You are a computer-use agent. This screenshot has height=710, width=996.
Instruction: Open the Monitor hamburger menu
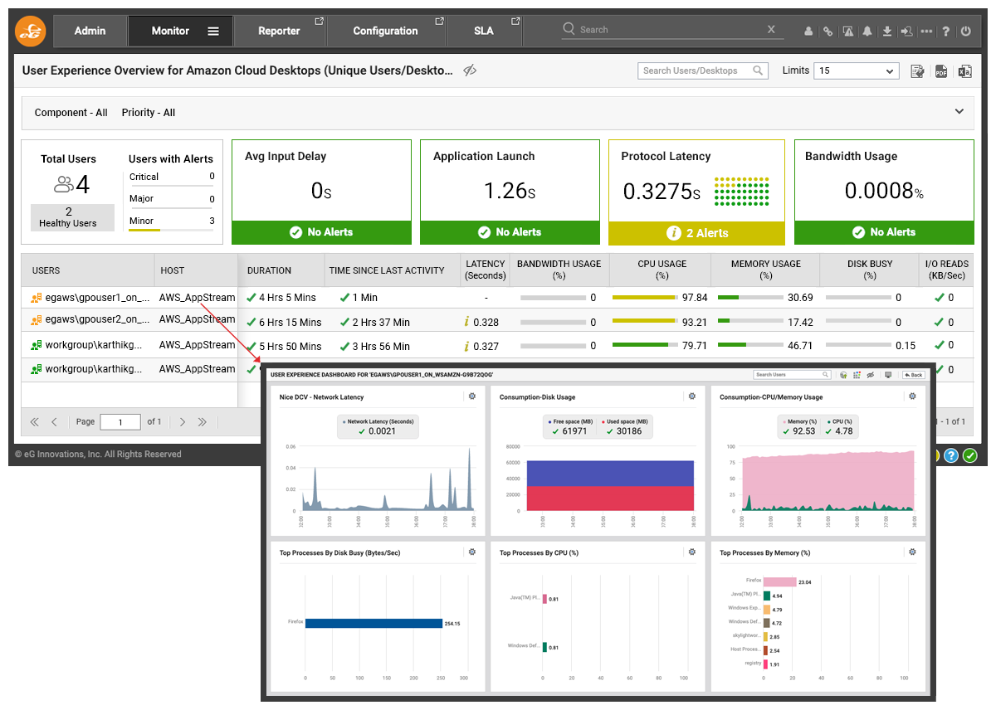213,32
